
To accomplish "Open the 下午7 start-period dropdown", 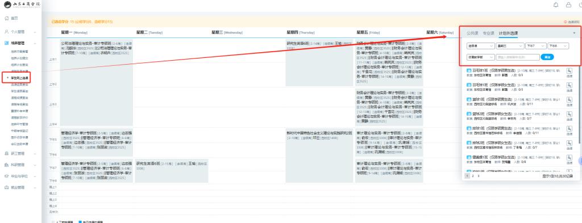I will pos(535,46).
